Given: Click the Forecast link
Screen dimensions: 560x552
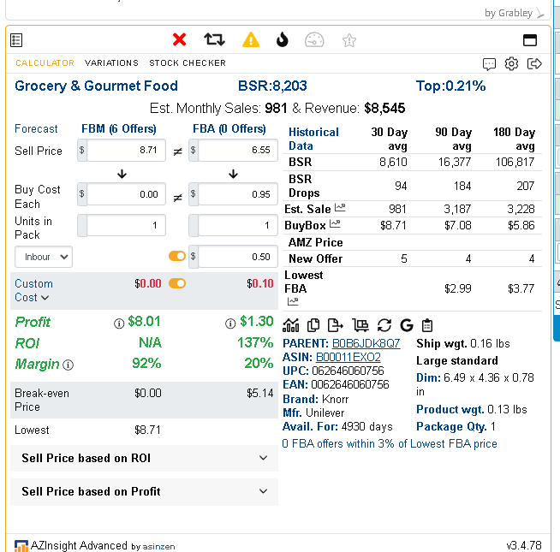Looking at the screenshot, I should (x=36, y=129).
